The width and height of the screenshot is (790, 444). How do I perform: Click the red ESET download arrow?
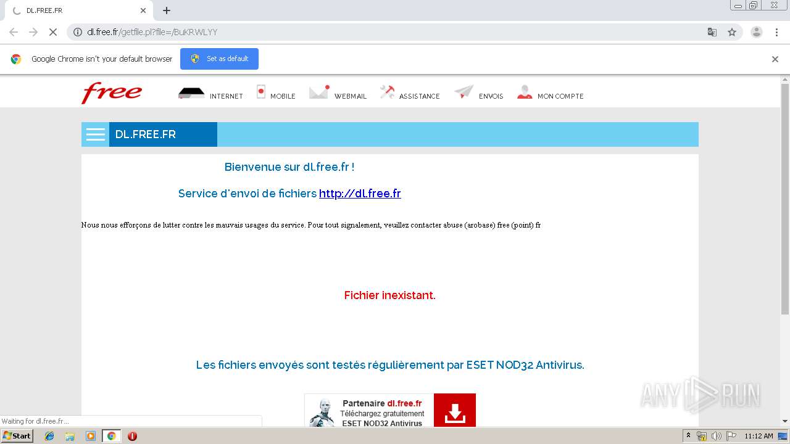[455, 411]
